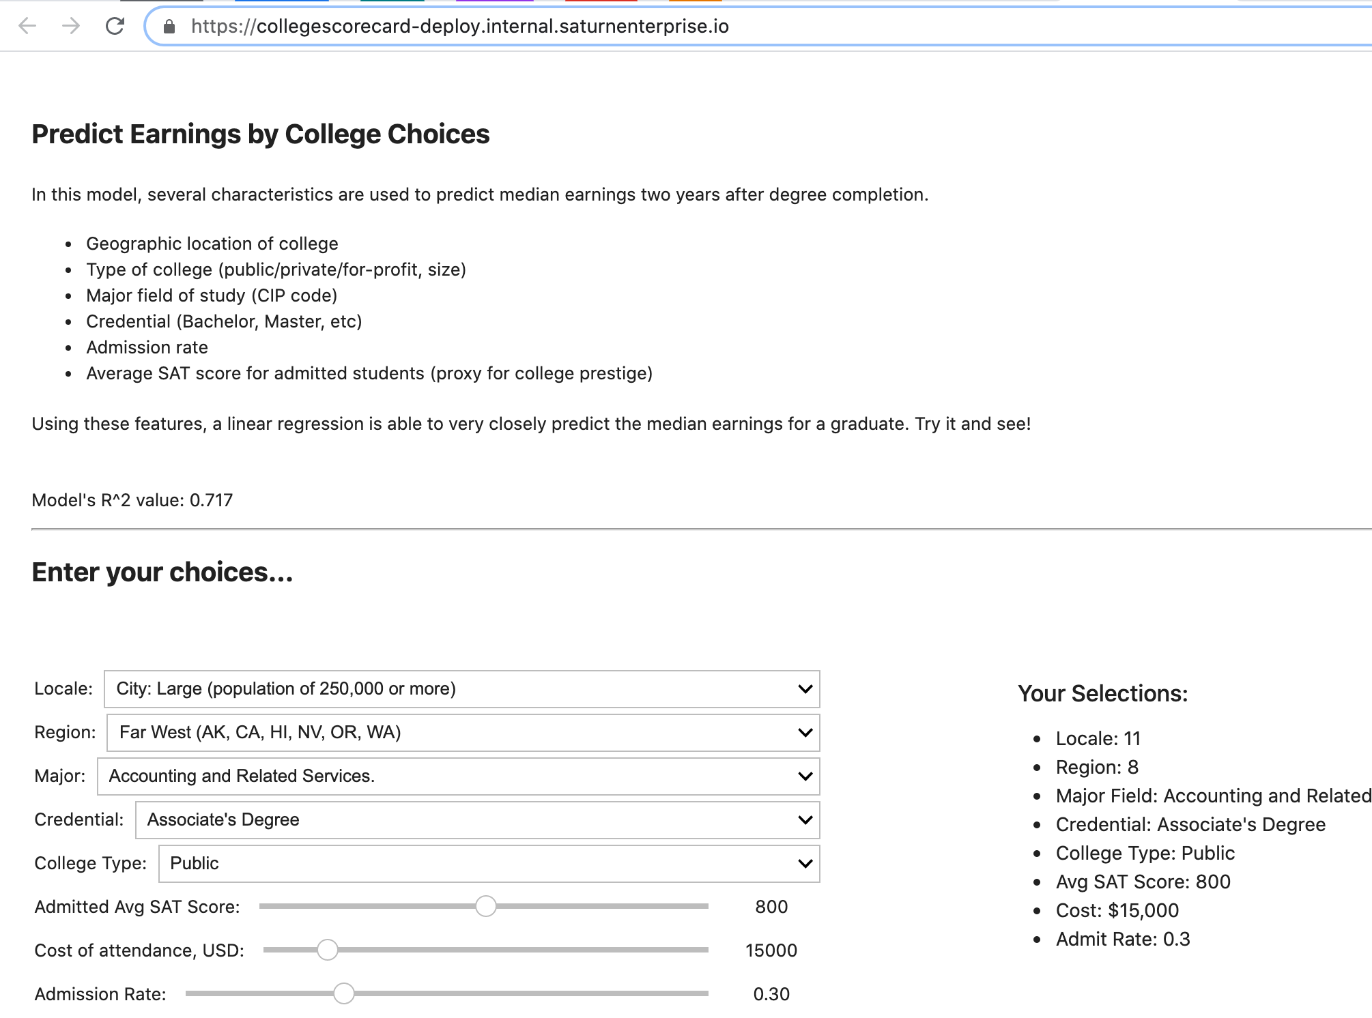Click the Admitted Avg SAT Score slider handle
The width and height of the screenshot is (1372, 1018).
(486, 907)
